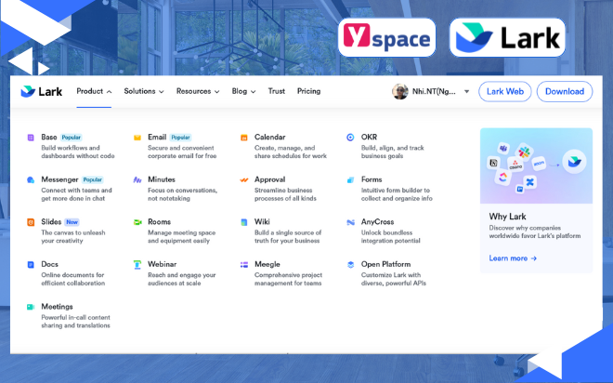Screen dimensions: 613x383
Task: Click the username Nhi.NT(Ng... text
Action: pyautogui.click(x=434, y=91)
